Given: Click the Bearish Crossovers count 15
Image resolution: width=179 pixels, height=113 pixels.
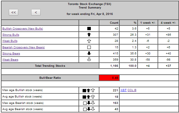Looking at the screenshot, I should [x=116, y=47].
